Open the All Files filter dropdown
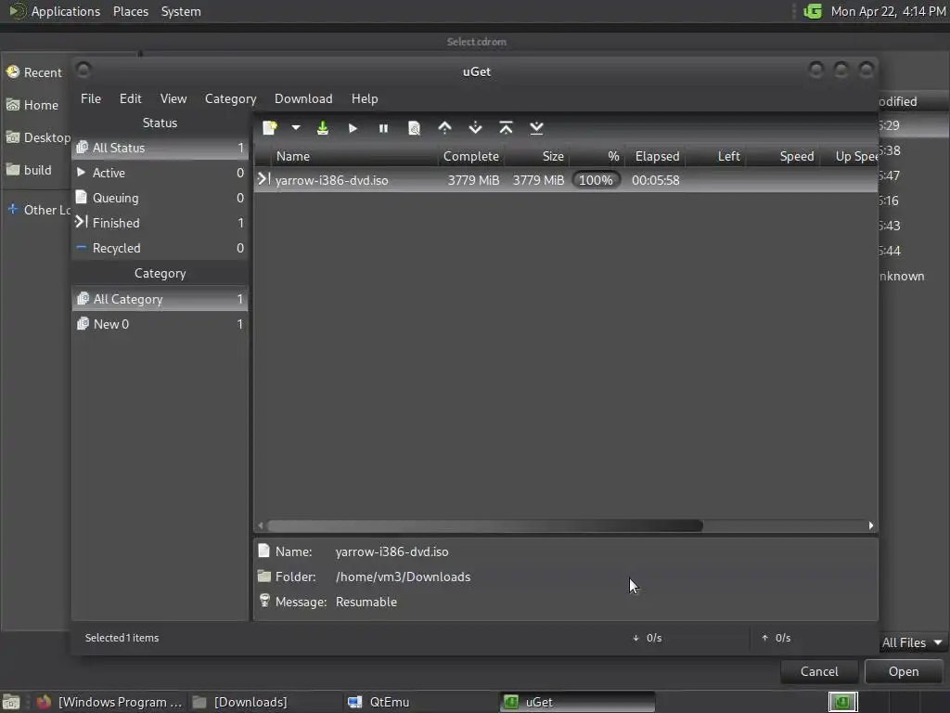Image resolution: width=950 pixels, height=713 pixels. tap(912, 642)
